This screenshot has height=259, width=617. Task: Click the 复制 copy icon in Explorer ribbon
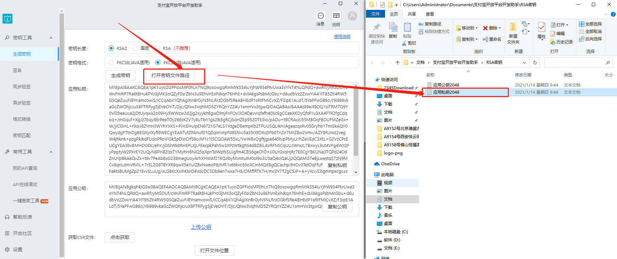click(x=393, y=27)
